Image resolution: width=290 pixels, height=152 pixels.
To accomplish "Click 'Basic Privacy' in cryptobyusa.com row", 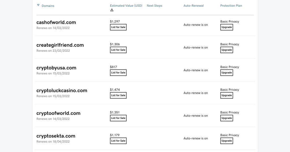I will tap(229, 67).
